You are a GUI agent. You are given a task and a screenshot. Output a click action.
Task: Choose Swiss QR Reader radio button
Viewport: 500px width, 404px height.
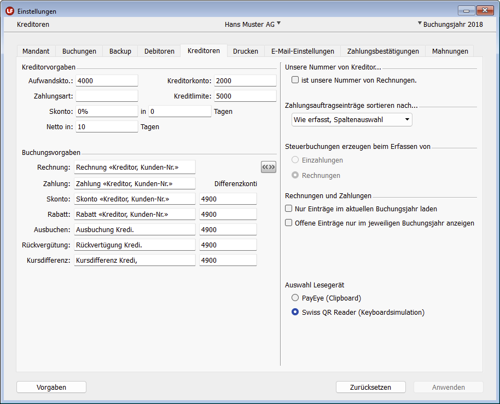click(x=295, y=313)
